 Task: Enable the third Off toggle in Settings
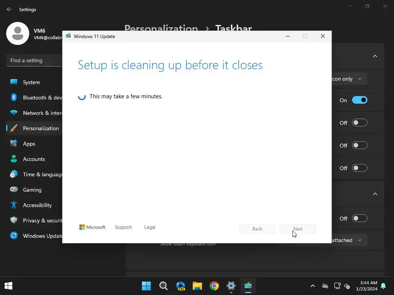click(x=360, y=168)
